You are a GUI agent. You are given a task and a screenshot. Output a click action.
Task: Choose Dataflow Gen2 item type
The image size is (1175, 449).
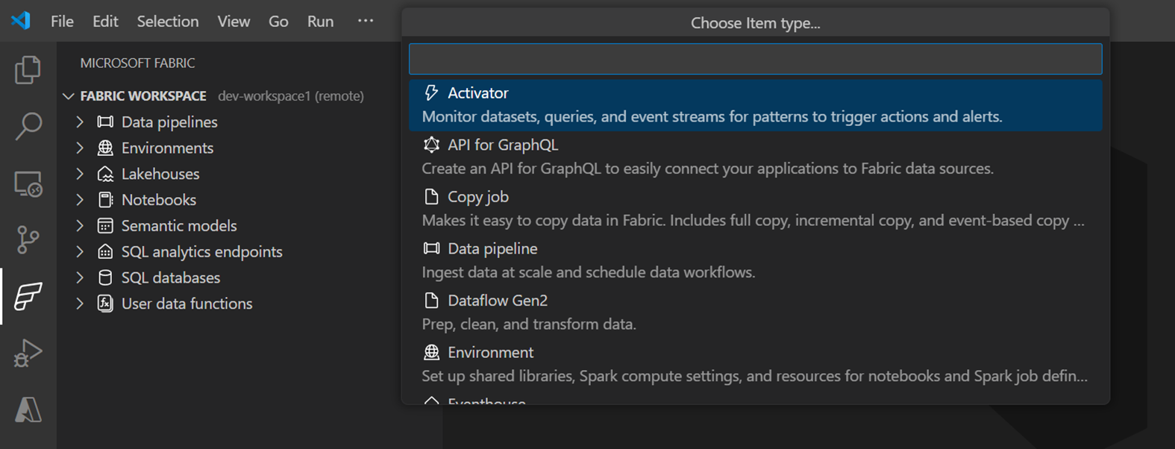755,313
